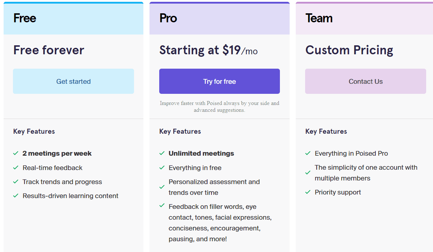The height and width of the screenshot is (252, 433).
Task: Click checkmark beside Personalized assessment feature
Action: (x=162, y=187)
